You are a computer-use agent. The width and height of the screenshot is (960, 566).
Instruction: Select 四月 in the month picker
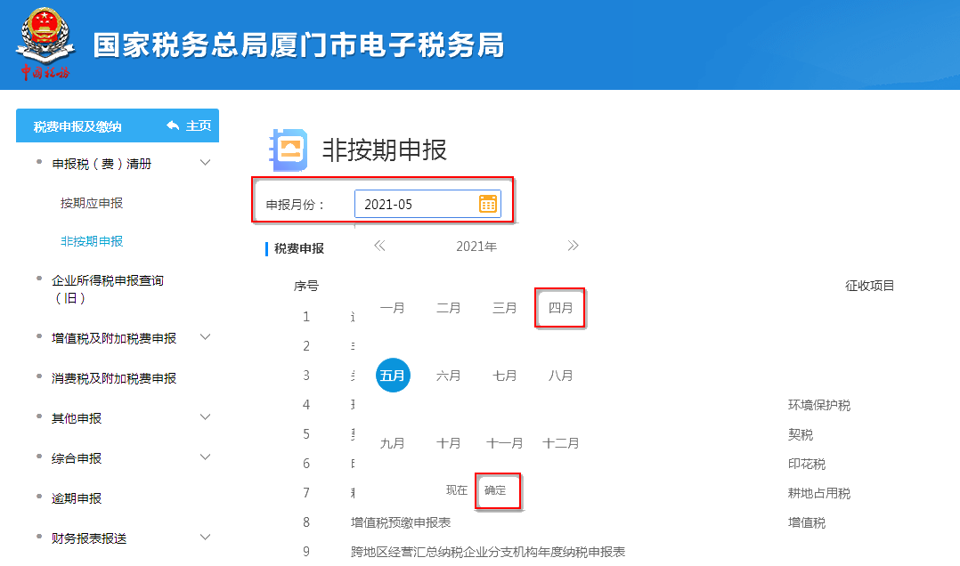coord(560,308)
